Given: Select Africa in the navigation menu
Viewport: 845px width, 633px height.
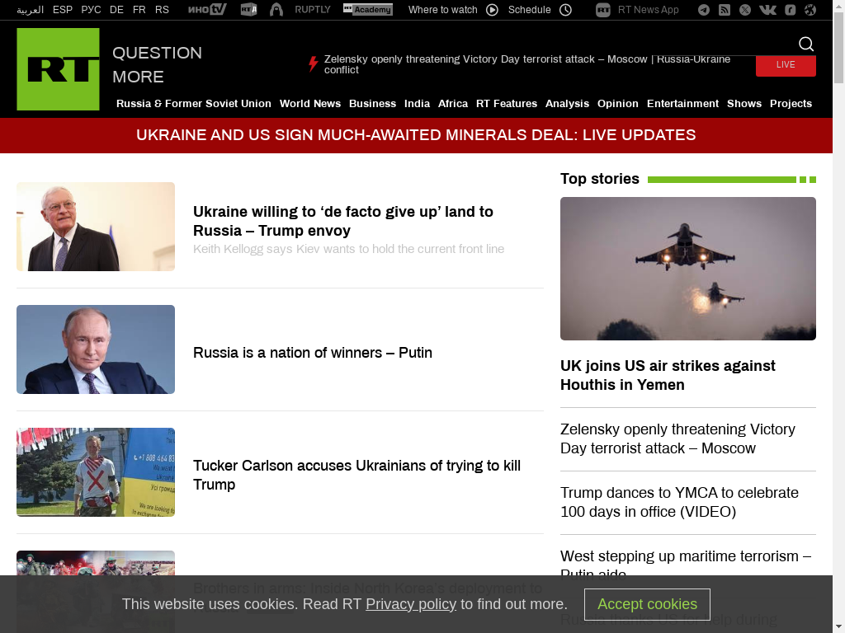Looking at the screenshot, I should (453, 103).
